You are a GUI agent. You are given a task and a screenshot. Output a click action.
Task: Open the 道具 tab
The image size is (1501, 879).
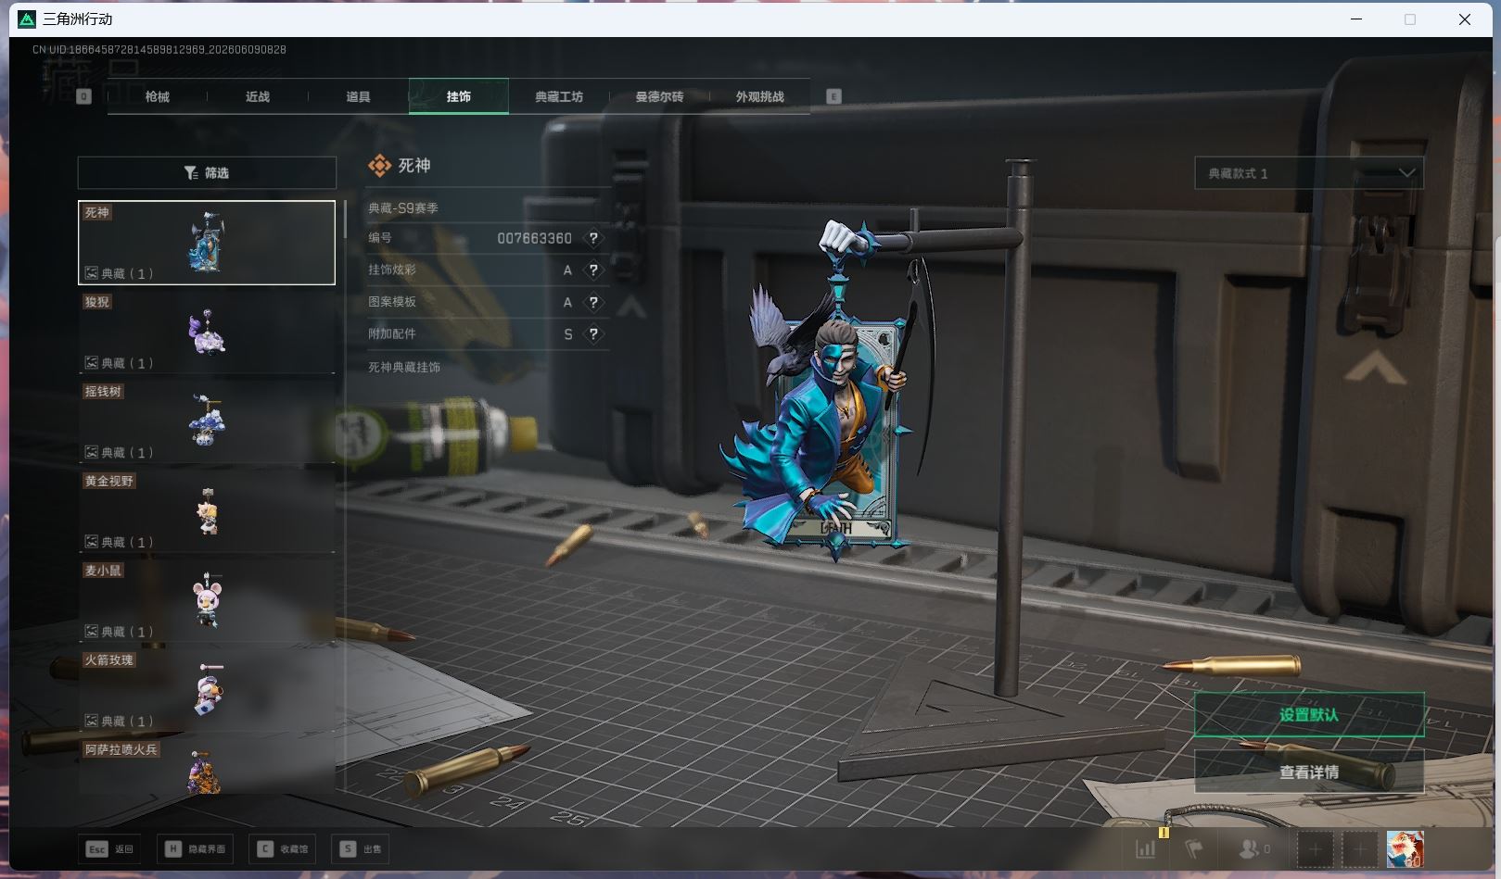pyautogui.click(x=358, y=96)
